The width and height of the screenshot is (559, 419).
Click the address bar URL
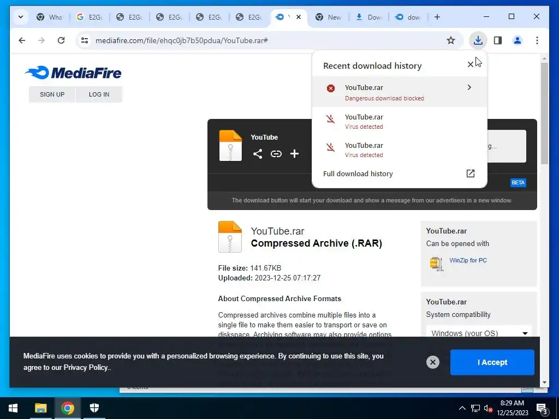tap(181, 40)
